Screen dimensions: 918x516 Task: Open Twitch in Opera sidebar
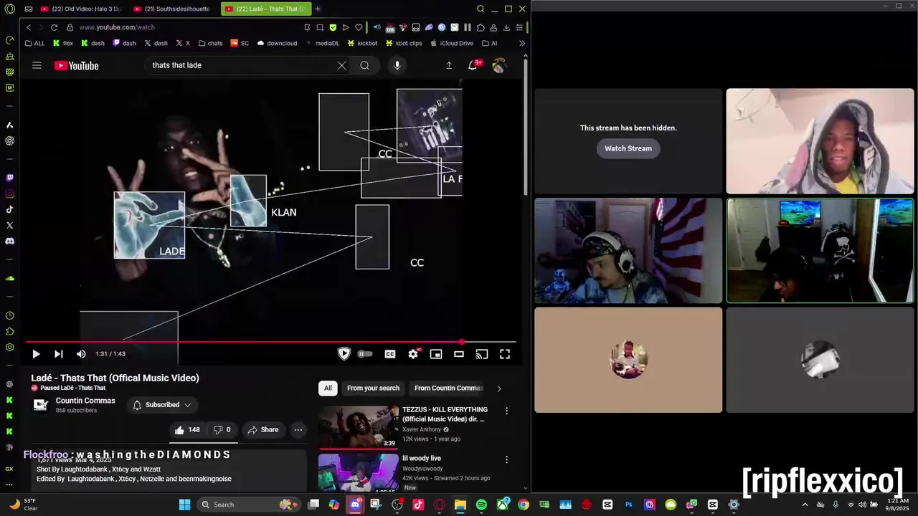pos(9,178)
